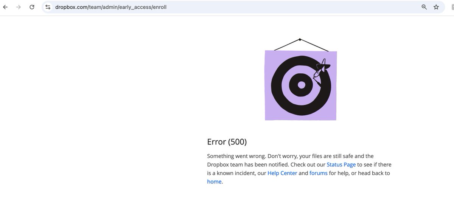This screenshot has height=211, width=454.
Task: Bookmark this page with the star icon
Action: pos(436,7)
